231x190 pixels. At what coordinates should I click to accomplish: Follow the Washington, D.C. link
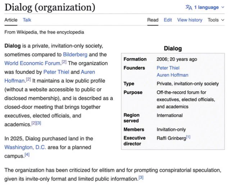[25, 147]
